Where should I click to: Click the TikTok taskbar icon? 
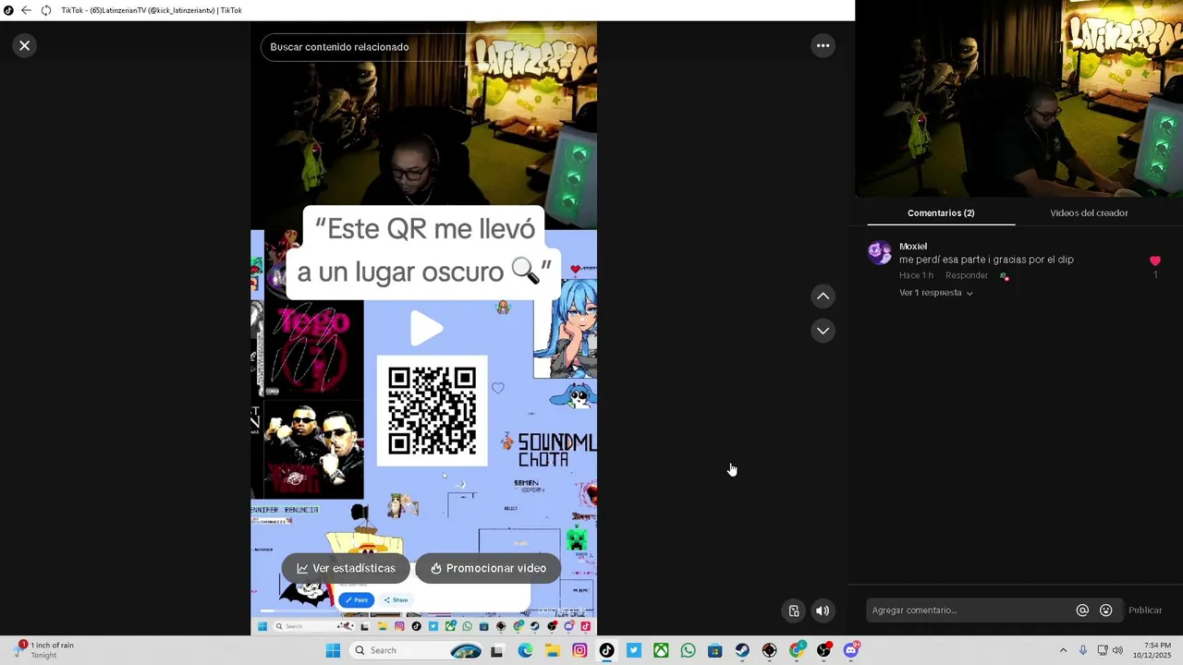(606, 650)
